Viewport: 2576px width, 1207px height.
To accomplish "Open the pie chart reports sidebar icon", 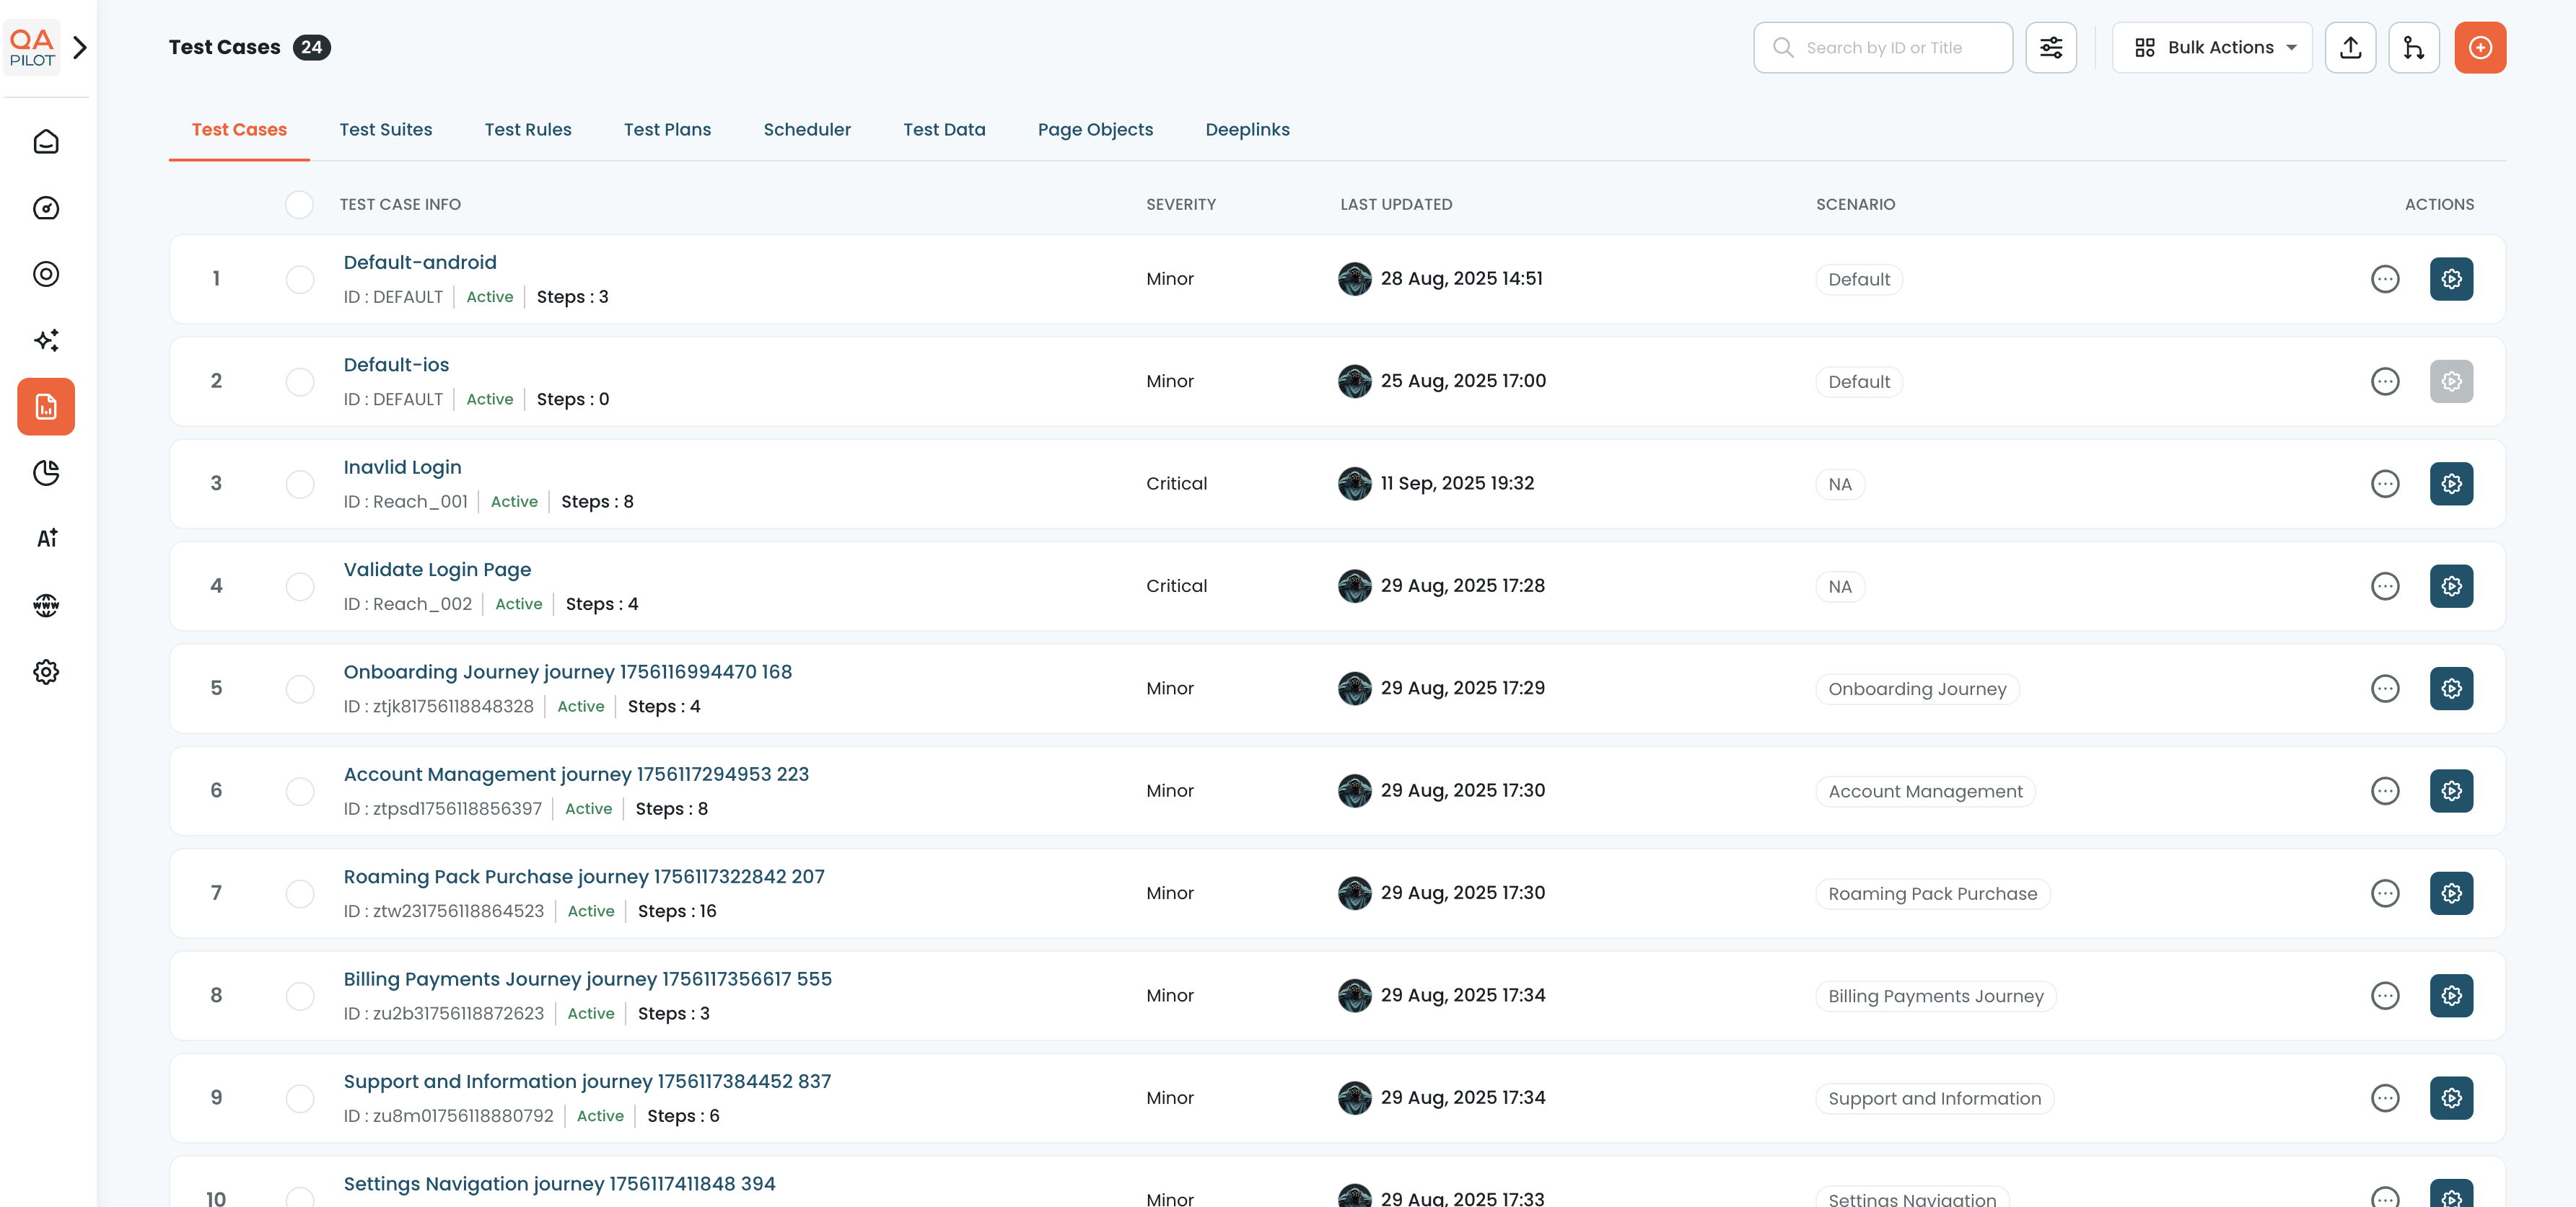I will (x=46, y=472).
